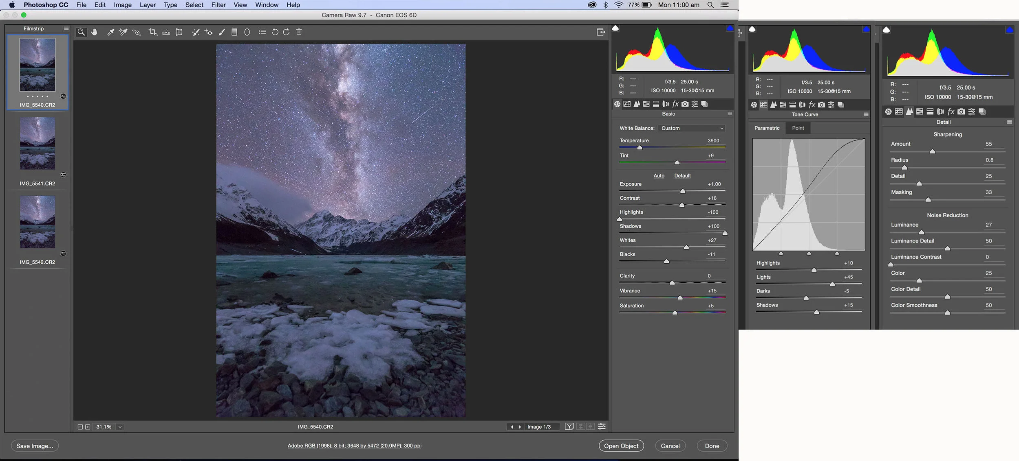Toggle full screen mode icon
The height and width of the screenshot is (461, 1019).
600,32
